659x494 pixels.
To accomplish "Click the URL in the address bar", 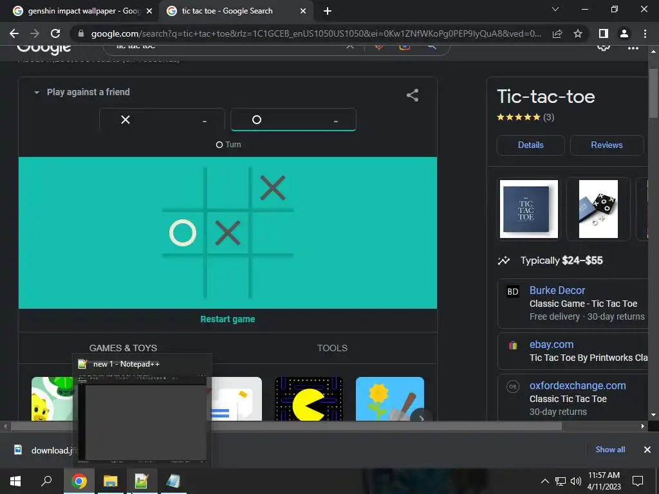I will pyautogui.click(x=316, y=33).
